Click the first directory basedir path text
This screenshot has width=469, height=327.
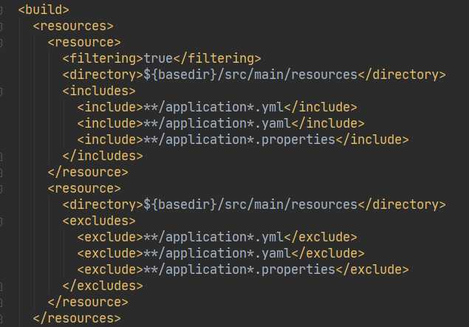(x=250, y=75)
